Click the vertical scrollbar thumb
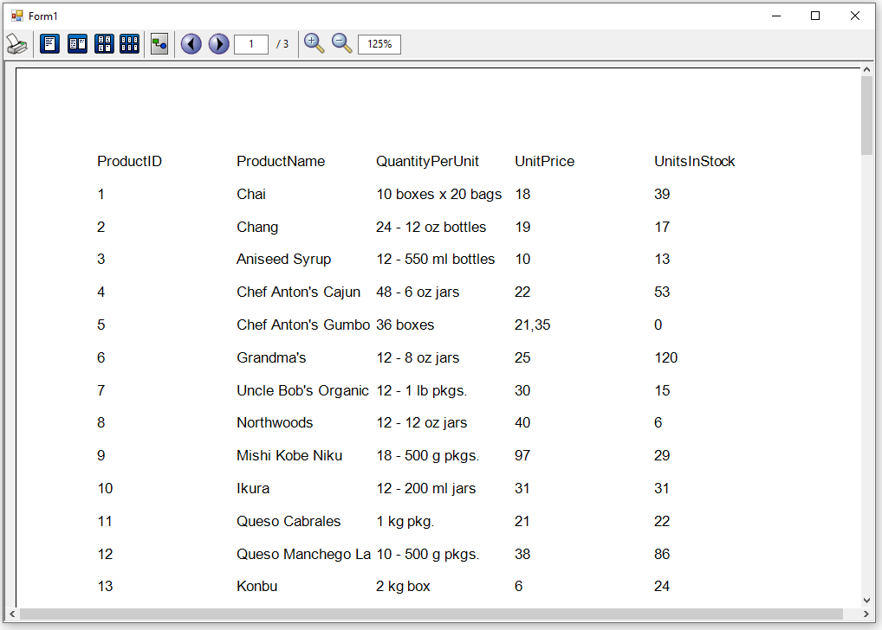882x630 pixels. [866, 115]
